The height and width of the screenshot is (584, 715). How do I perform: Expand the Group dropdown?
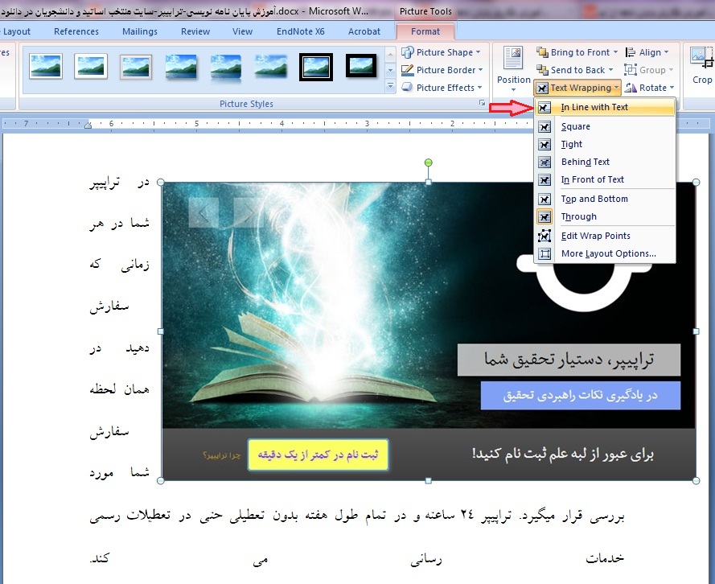(x=648, y=70)
